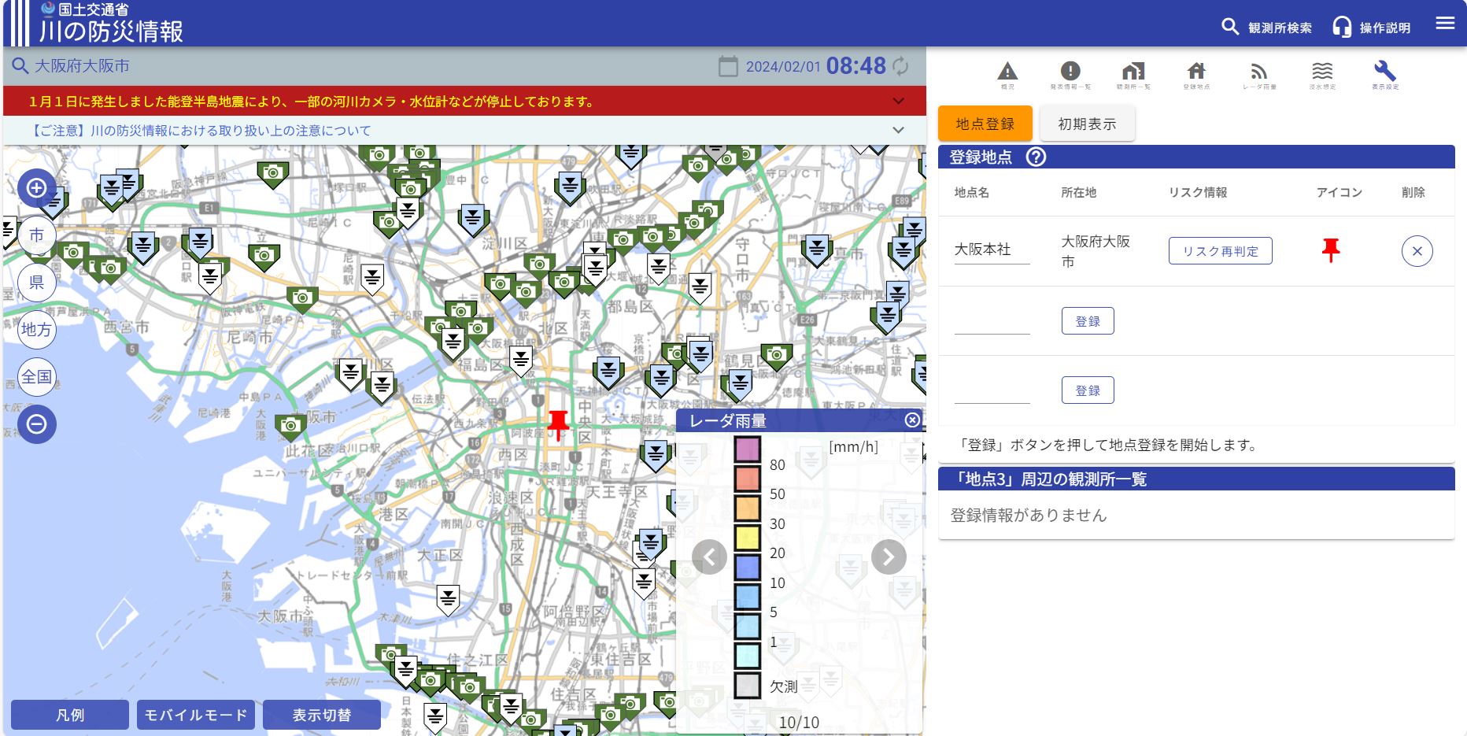The height and width of the screenshot is (736, 1467).
Task: Zoom out using the minus button
Action: tap(37, 424)
